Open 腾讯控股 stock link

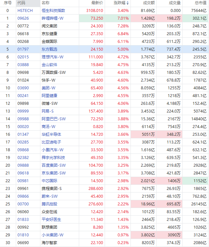(49, 204)
